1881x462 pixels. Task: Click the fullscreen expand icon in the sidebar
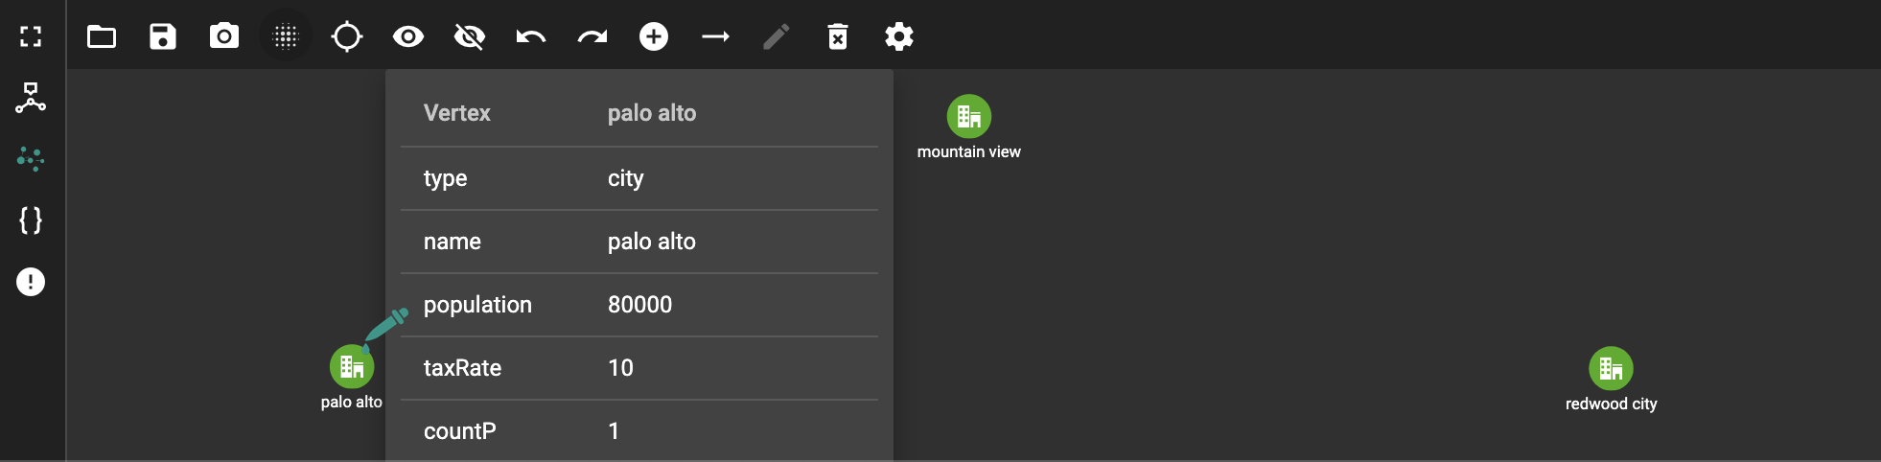31,36
